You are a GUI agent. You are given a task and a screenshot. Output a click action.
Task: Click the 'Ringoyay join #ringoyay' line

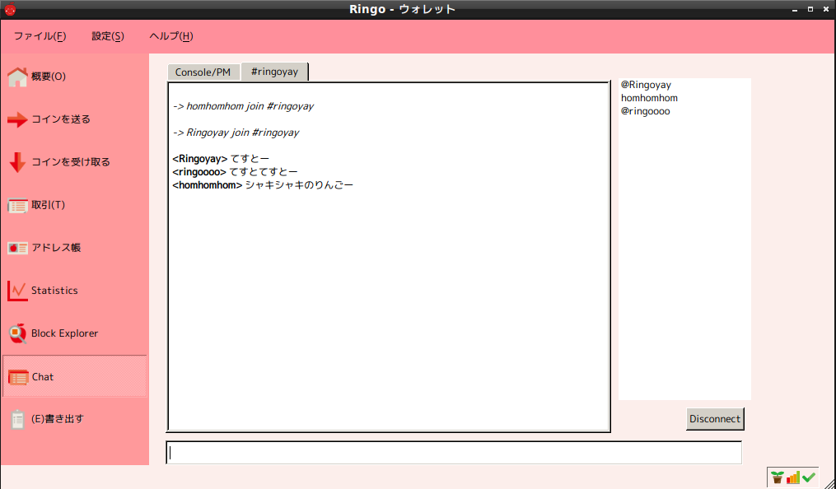[x=236, y=133]
